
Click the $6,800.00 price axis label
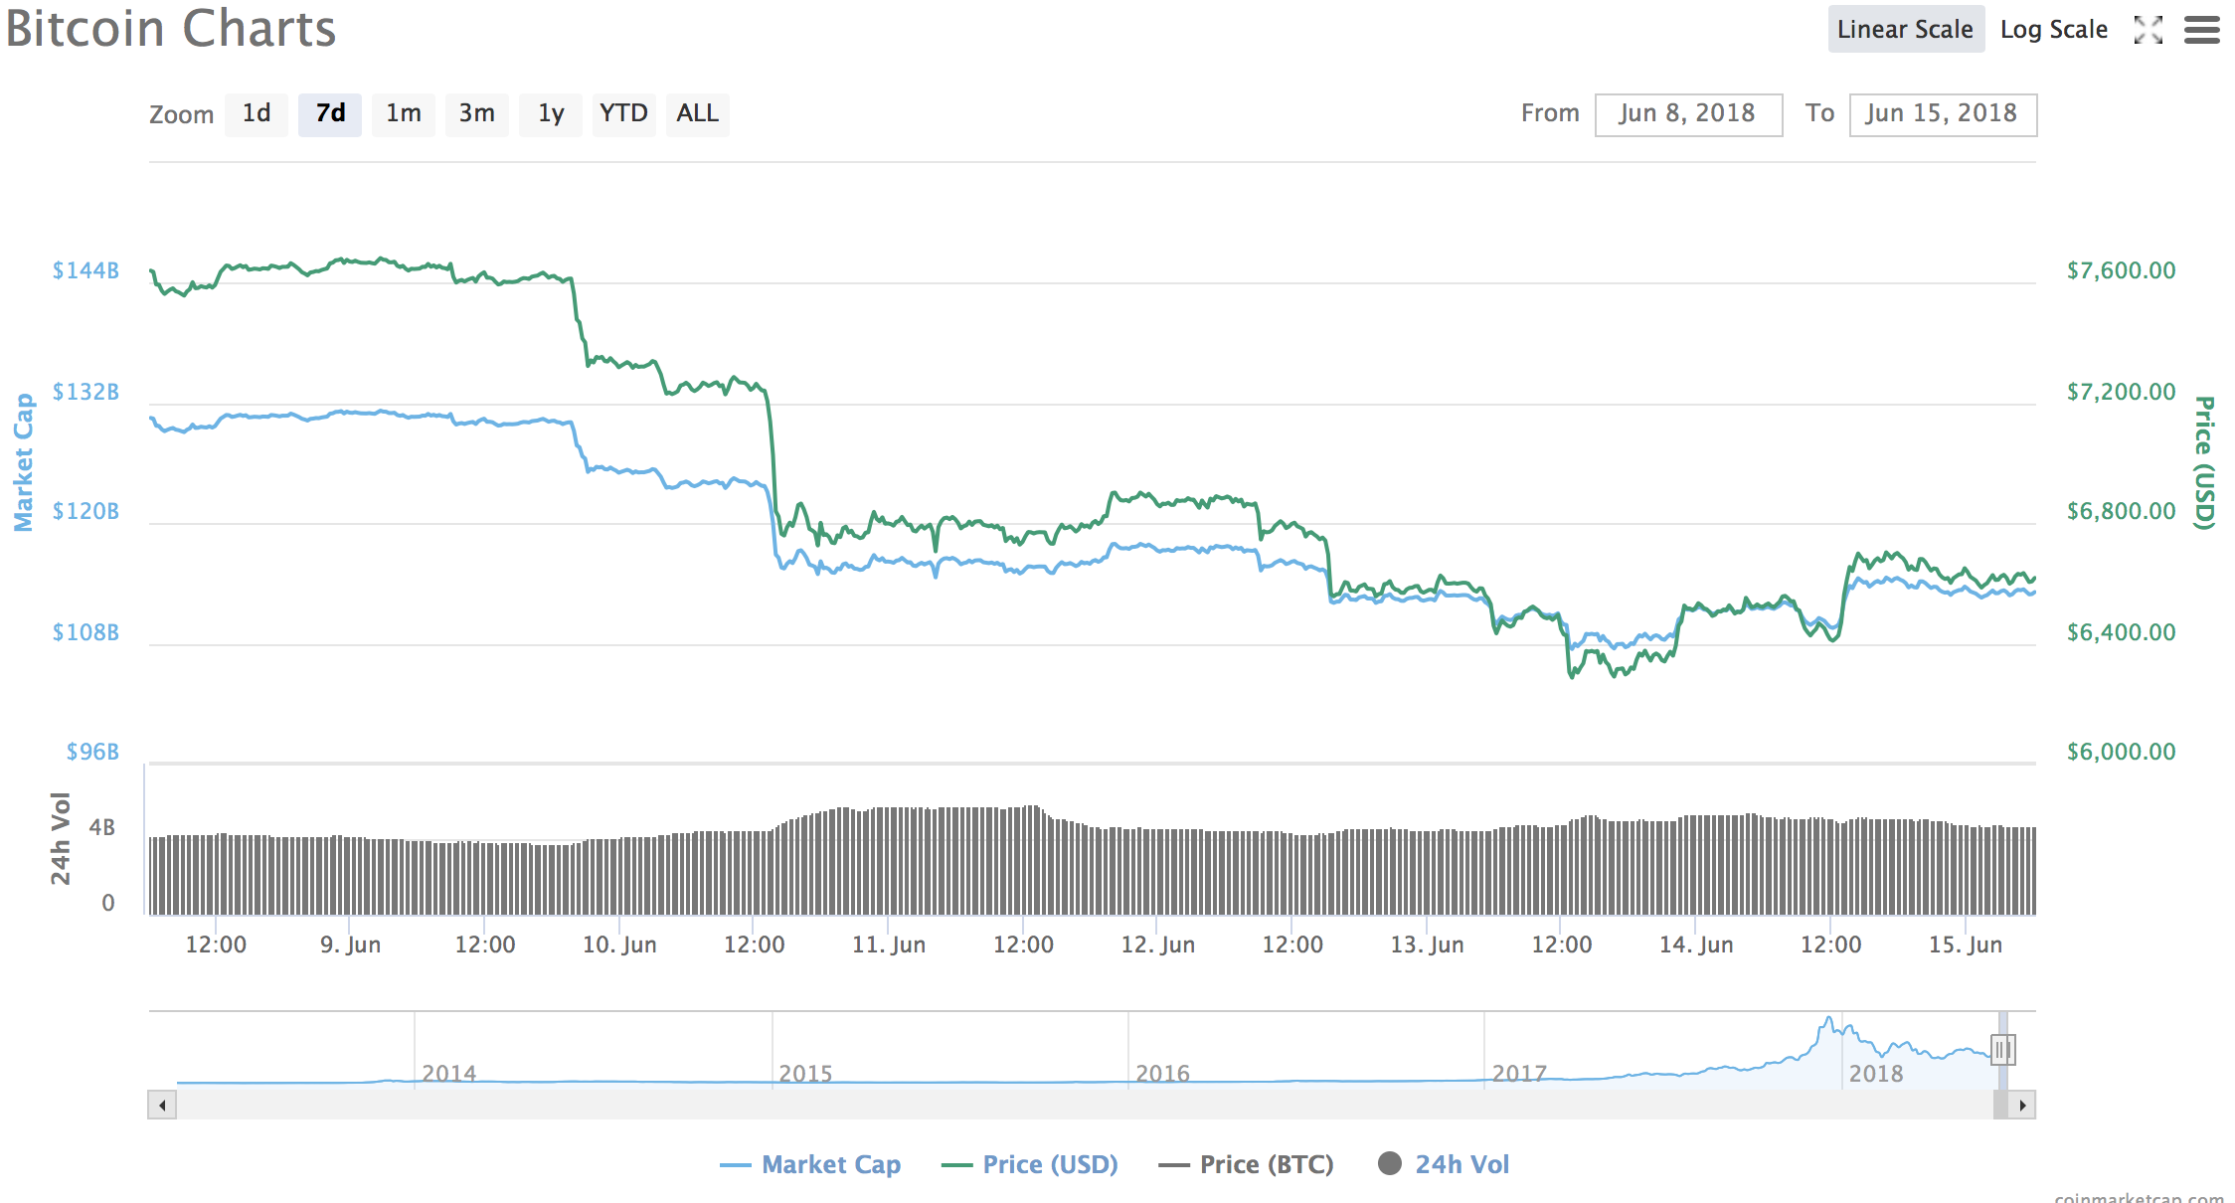click(2121, 511)
